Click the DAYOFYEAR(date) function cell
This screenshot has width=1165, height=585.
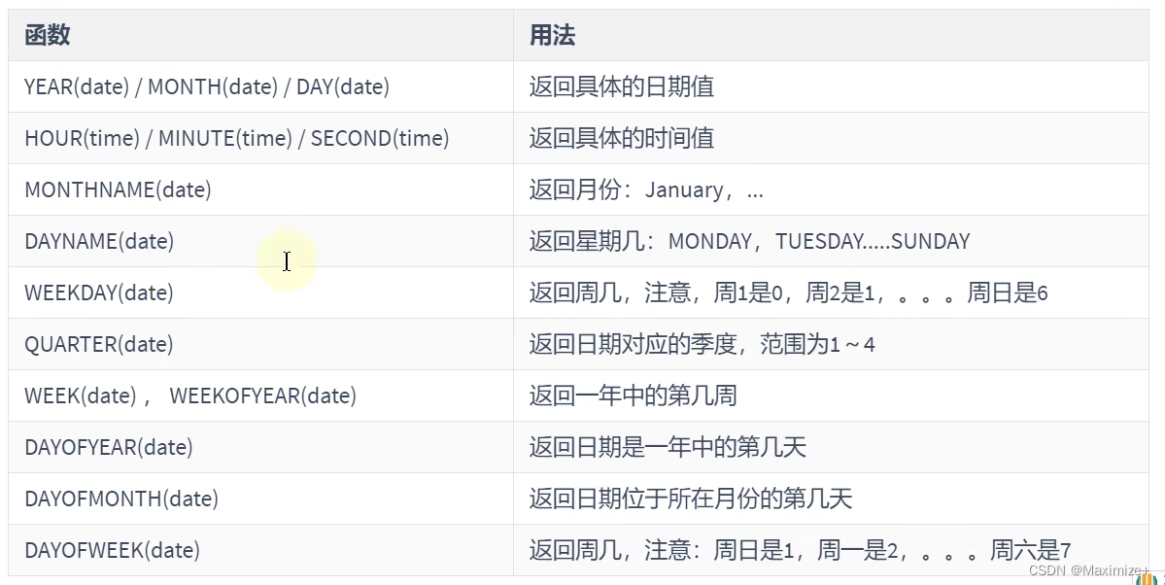(x=260, y=447)
